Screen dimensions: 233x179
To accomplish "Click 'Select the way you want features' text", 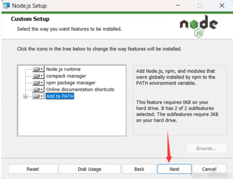I will pyautogui.click(x=69, y=29).
